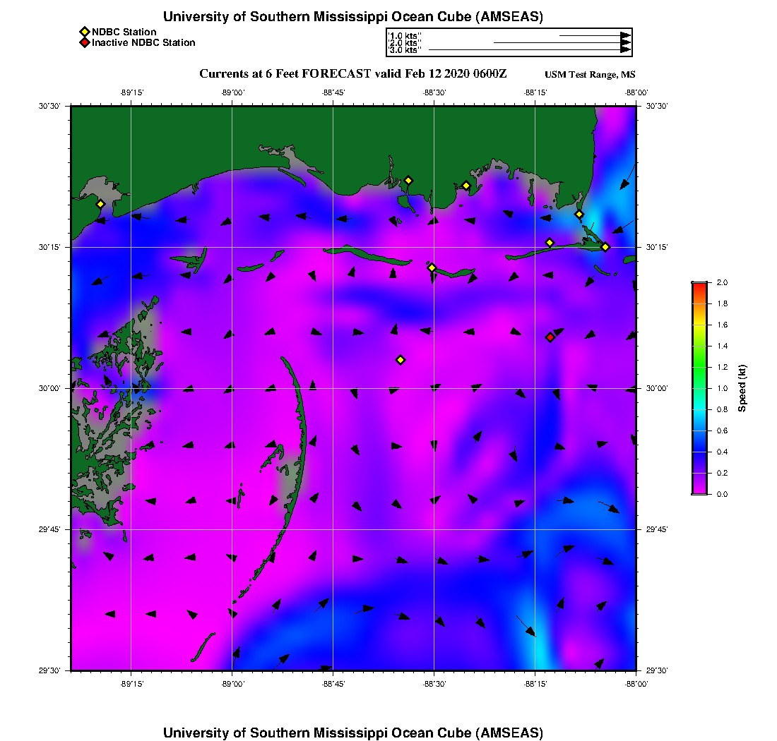Click the yellow NDBC Station legend diamond
The height and width of the screenshot is (741, 777).
pos(85,32)
